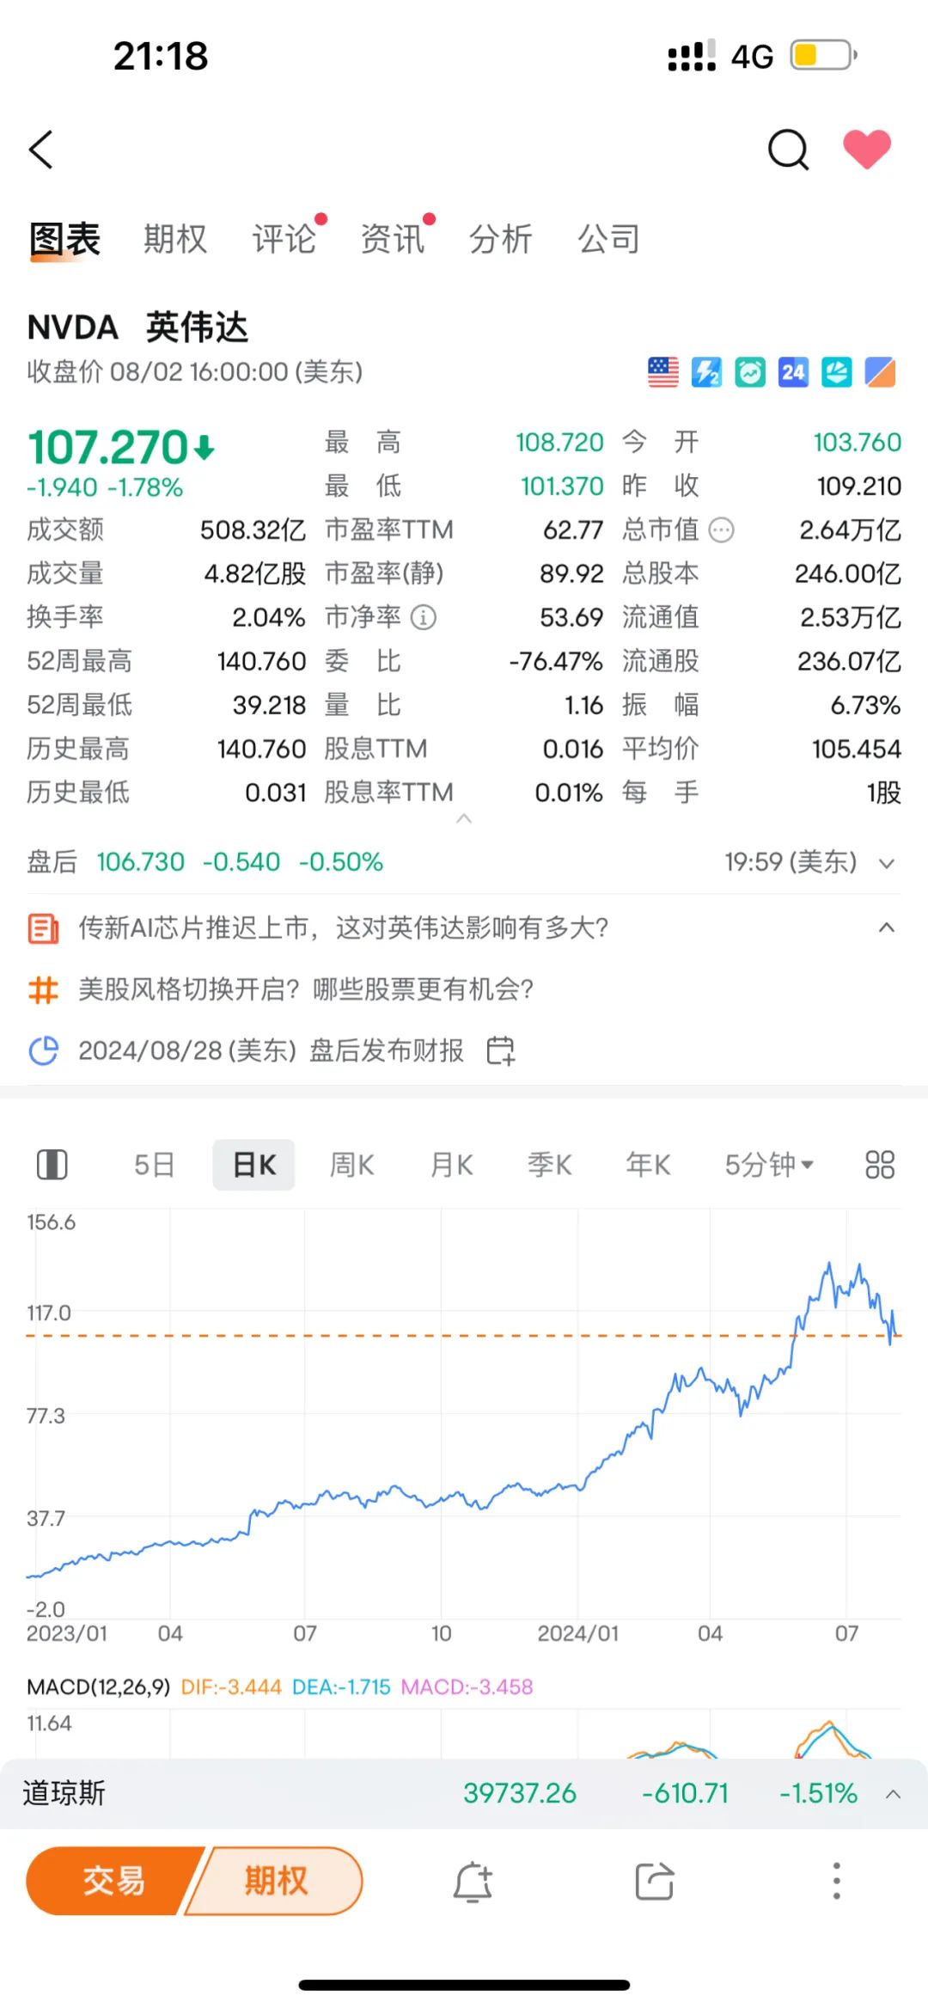Tap the blue-orange split square icon
The width and height of the screenshot is (928, 2008).
(x=880, y=372)
